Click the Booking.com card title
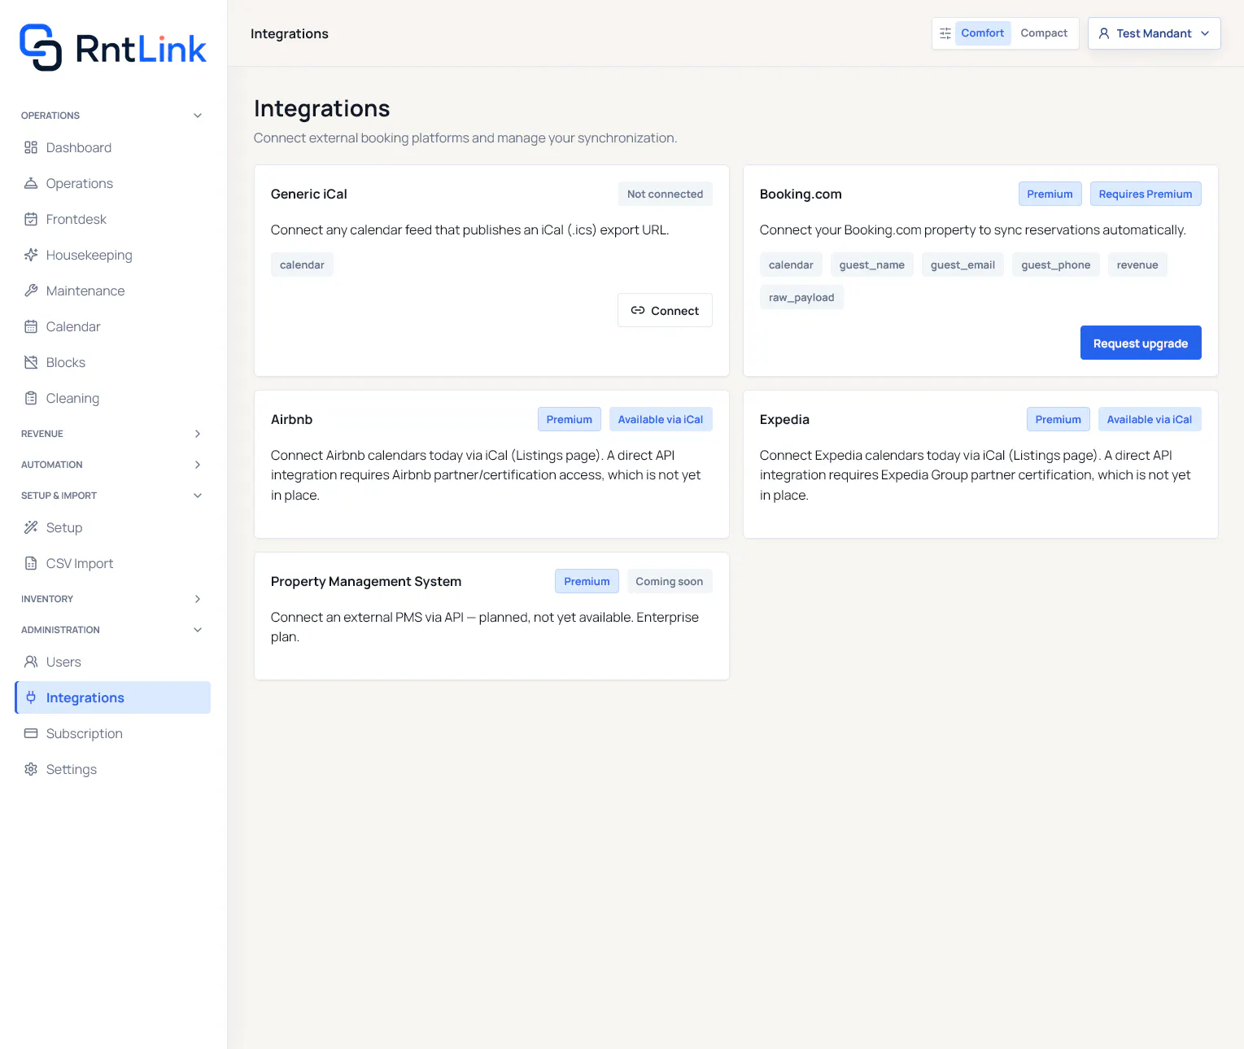 click(801, 194)
